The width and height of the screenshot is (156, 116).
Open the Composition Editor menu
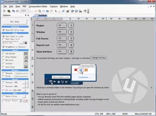[38, 7]
